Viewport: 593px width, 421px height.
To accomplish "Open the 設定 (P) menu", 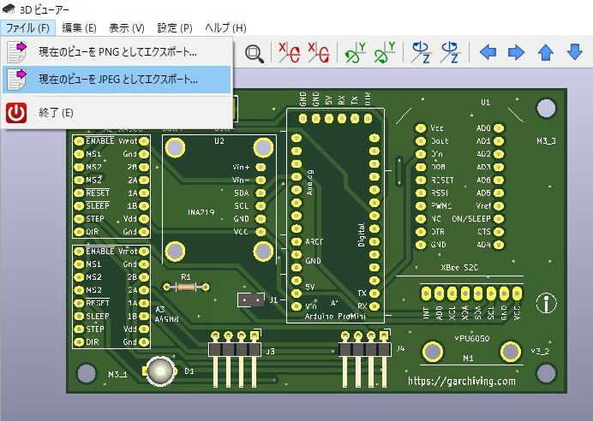I will click(175, 28).
